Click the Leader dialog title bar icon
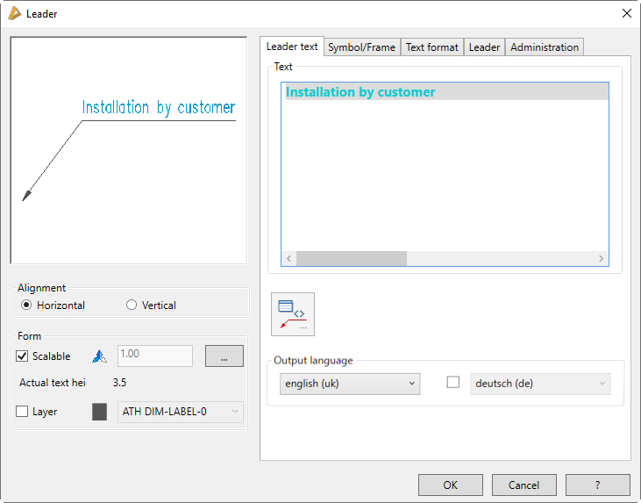641x503 pixels. click(x=14, y=13)
